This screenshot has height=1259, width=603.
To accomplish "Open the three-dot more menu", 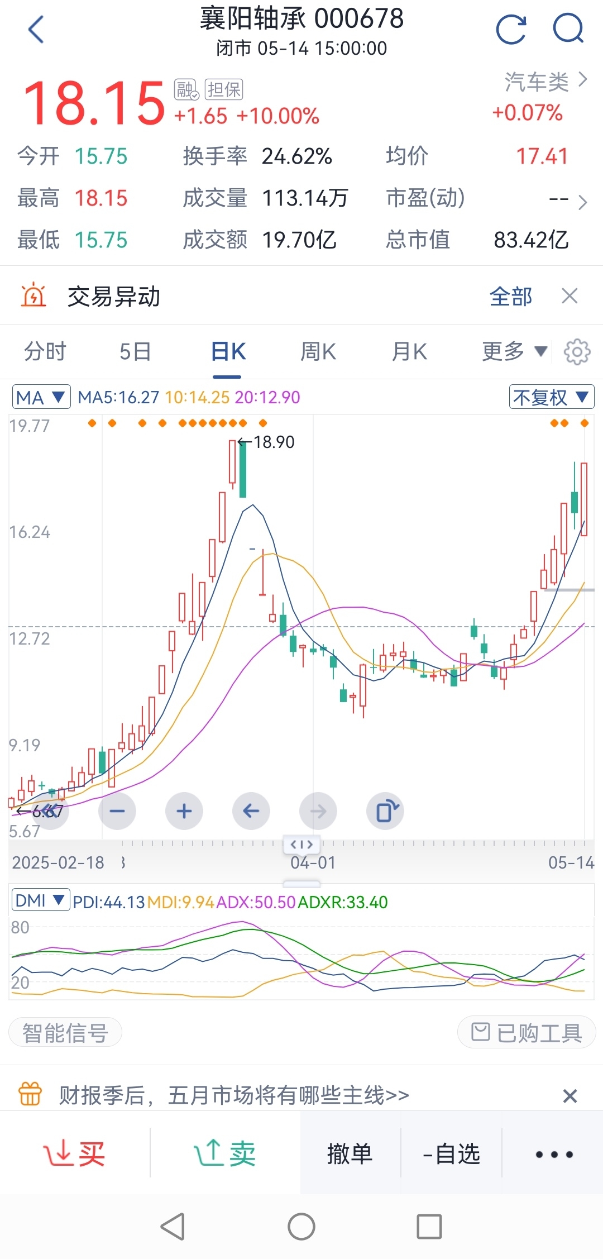I will click(x=553, y=1154).
